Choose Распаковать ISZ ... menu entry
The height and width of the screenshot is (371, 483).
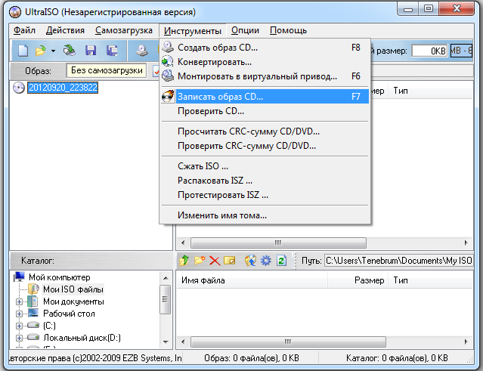coord(265,181)
